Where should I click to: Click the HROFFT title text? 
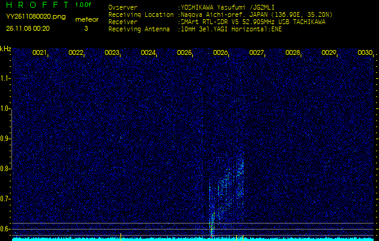click(37, 5)
